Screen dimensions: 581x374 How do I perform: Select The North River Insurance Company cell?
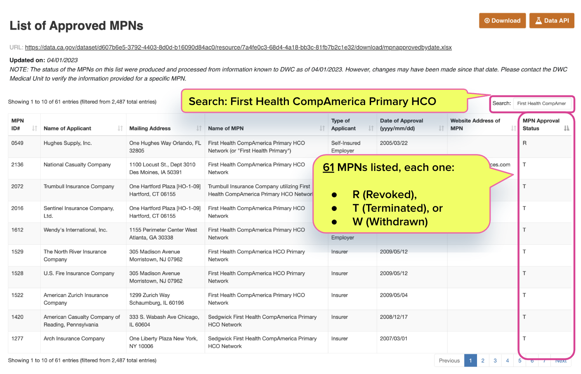(x=83, y=255)
